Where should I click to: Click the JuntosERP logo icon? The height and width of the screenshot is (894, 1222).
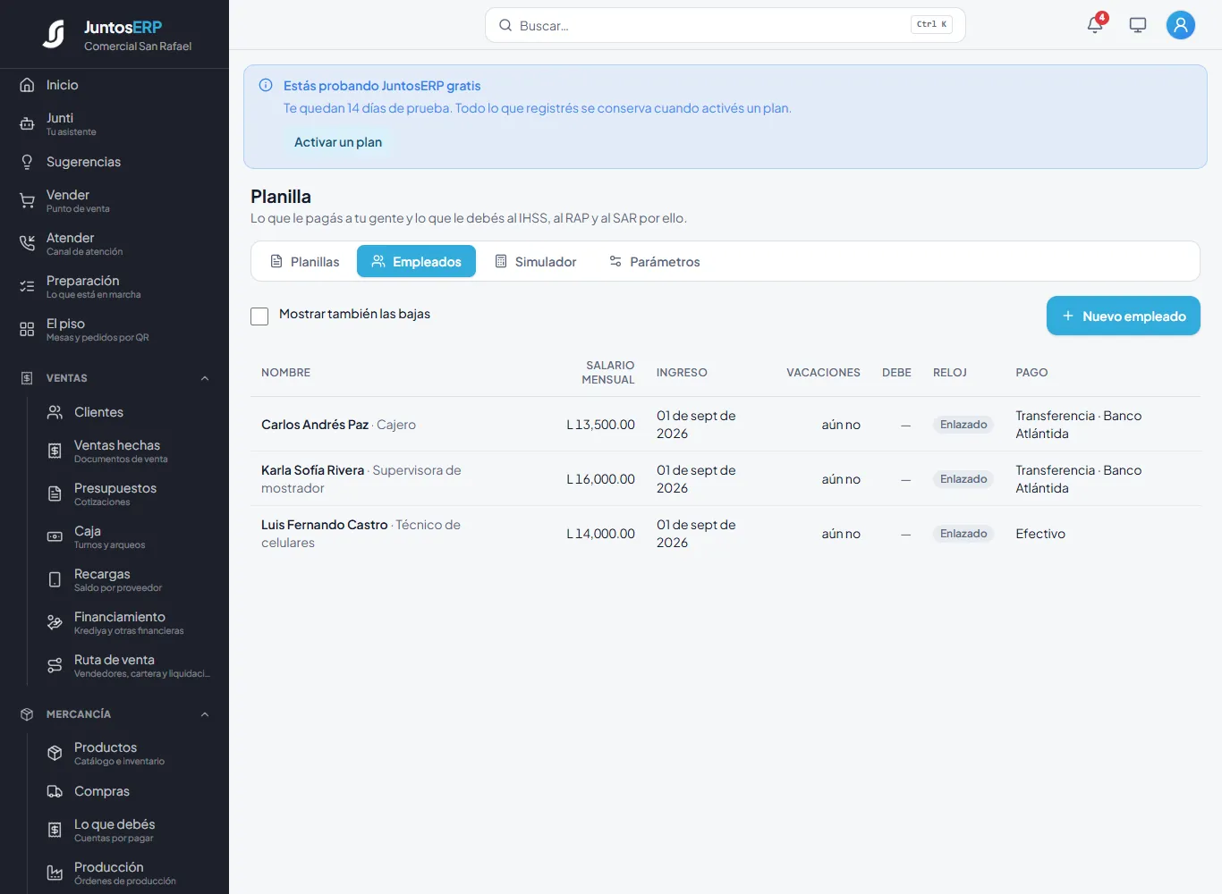tap(55, 34)
